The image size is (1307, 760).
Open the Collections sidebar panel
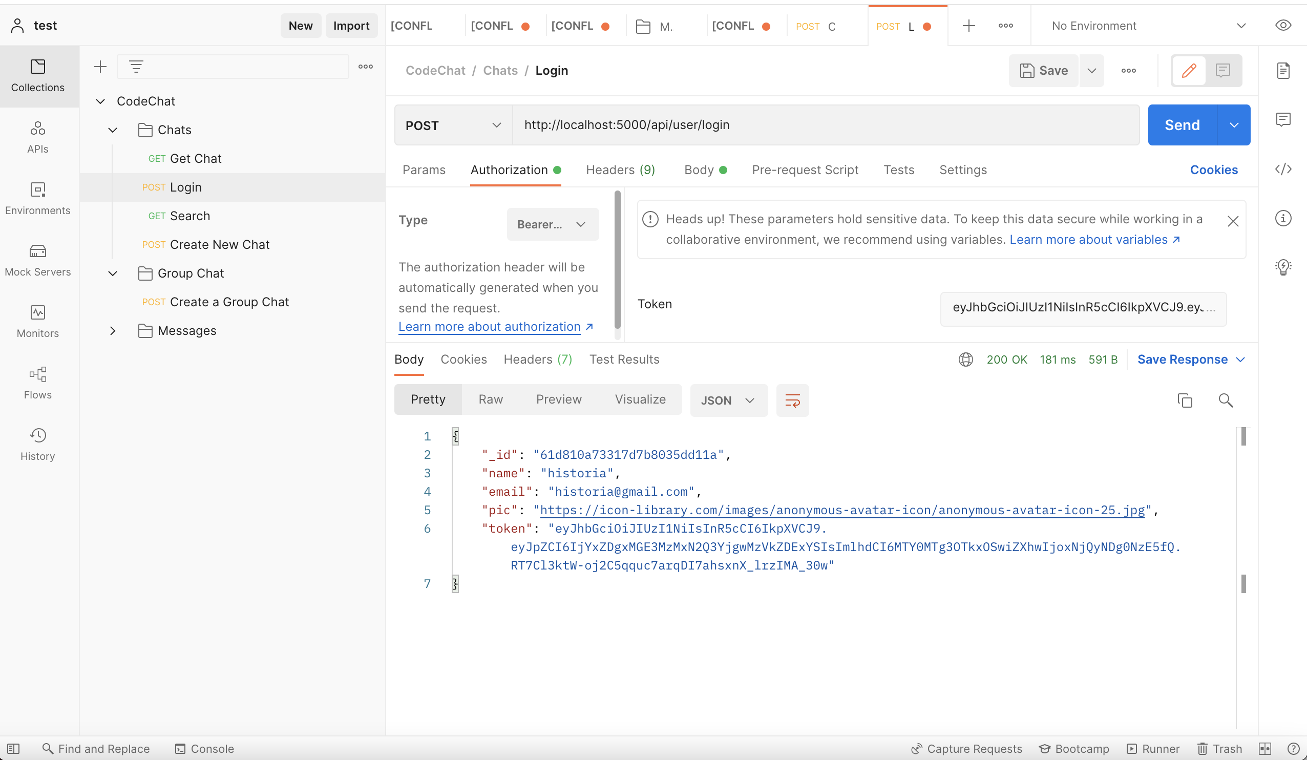point(38,76)
